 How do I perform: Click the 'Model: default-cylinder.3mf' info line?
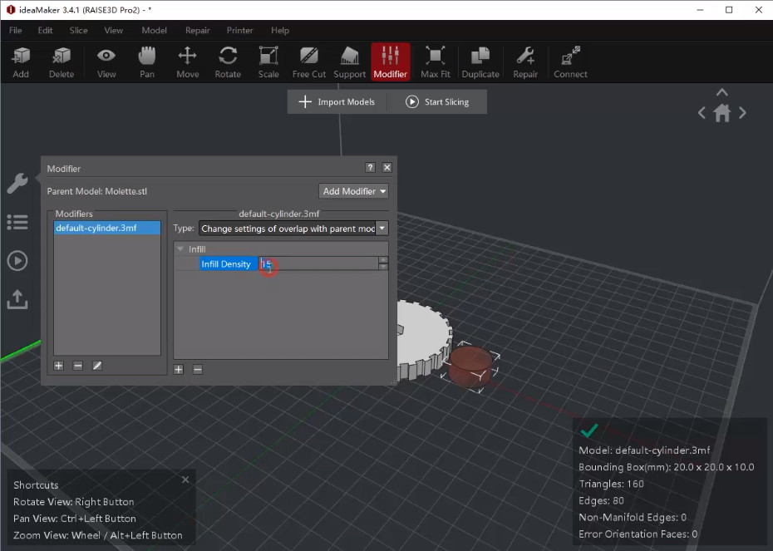click(644, 450)
